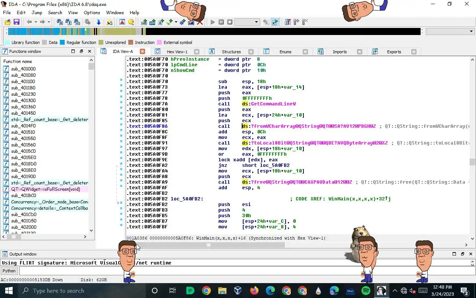Convert to code with the code icon
This screenshot has height=298, width=476.
pyautogui.click(x=144, y=22)
